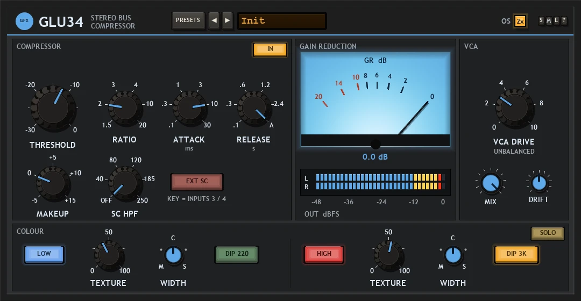The image size is (581, 301).
Task: Click the KEY = INPUTS 3 / 4 text
Action: click(x=196, y=199)
